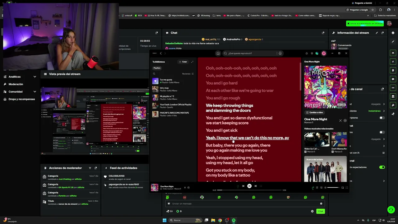The image size is (398, 224).
Task: Open Spotify friend activity icon
Action: click(312, 53)
